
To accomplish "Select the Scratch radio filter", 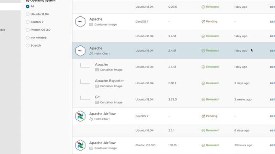I will pos(27,45).
